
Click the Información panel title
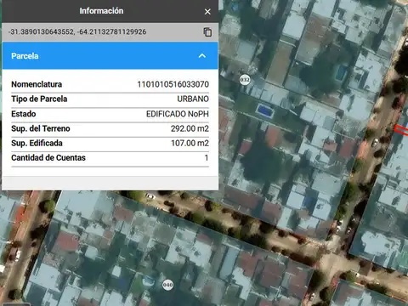coord(101,11)
